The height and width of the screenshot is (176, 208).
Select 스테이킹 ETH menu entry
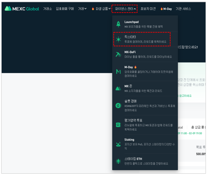(145, 161)
